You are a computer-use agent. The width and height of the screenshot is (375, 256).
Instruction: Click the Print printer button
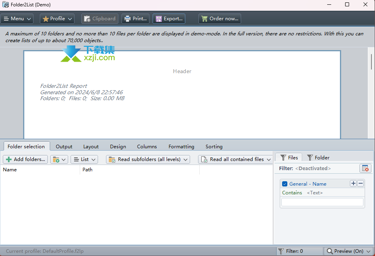135,19
